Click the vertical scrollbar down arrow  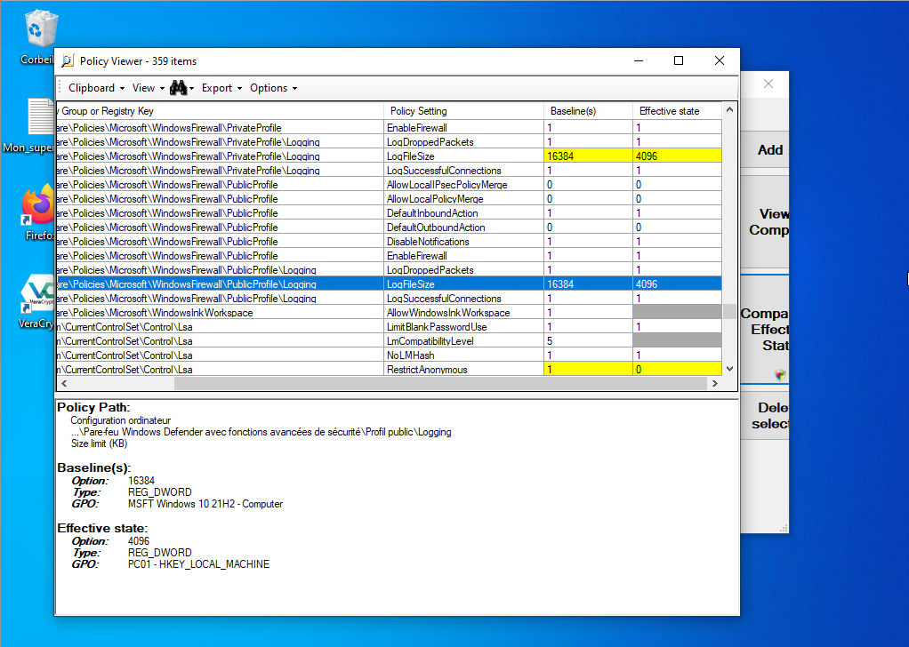(730, 368)
